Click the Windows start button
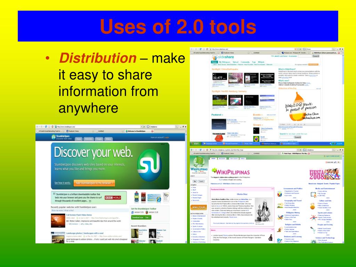The image size is (356, 267). [x=196, y=144]
